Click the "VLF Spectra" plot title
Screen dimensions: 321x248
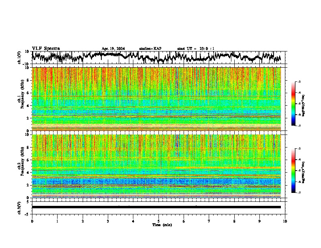pyautogui.click(x=46, y=49)
